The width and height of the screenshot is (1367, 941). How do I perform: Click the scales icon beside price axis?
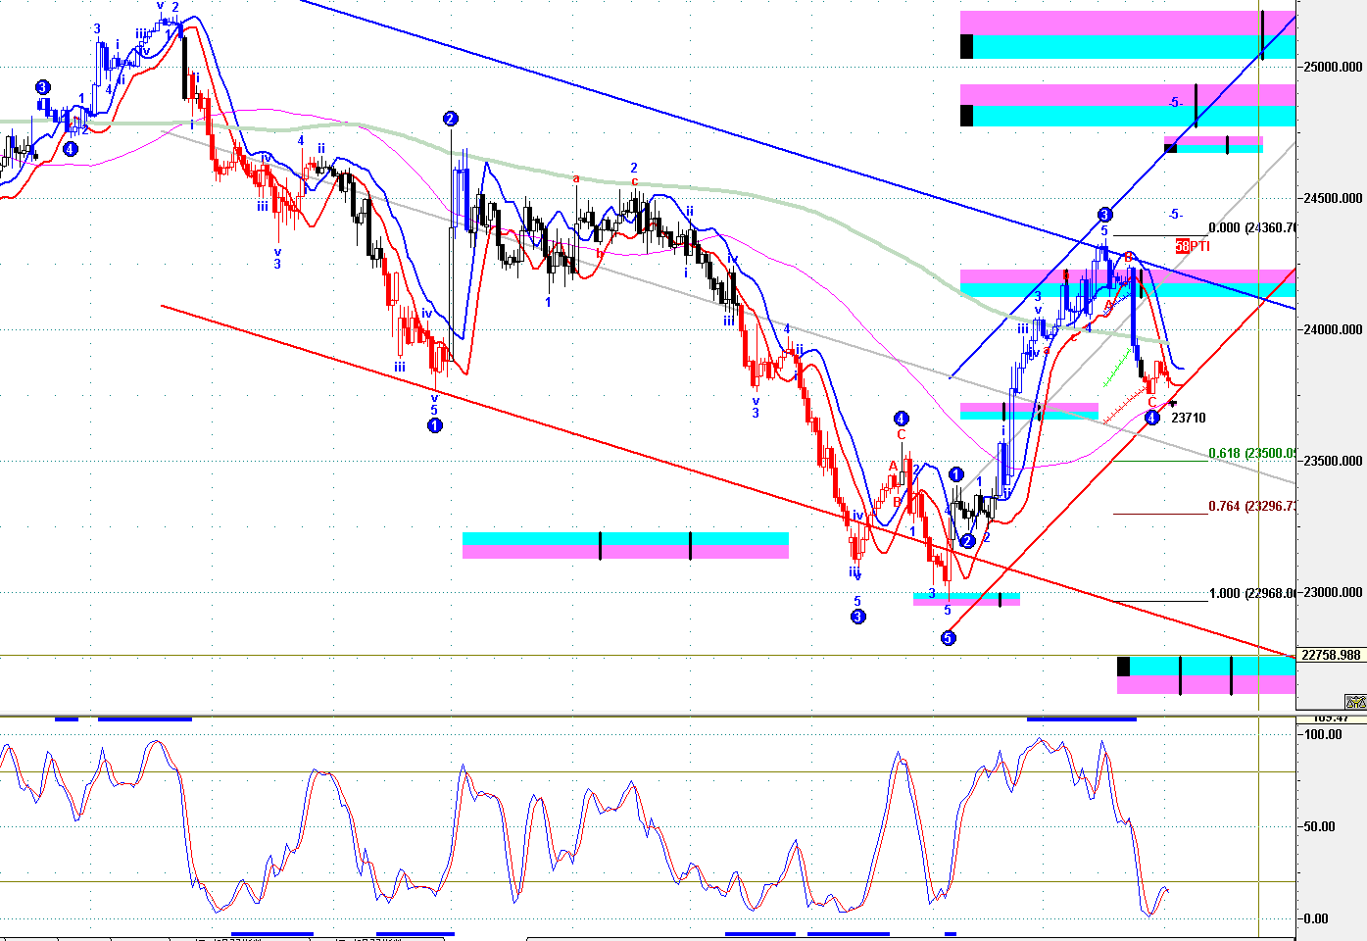point(1355,702)
